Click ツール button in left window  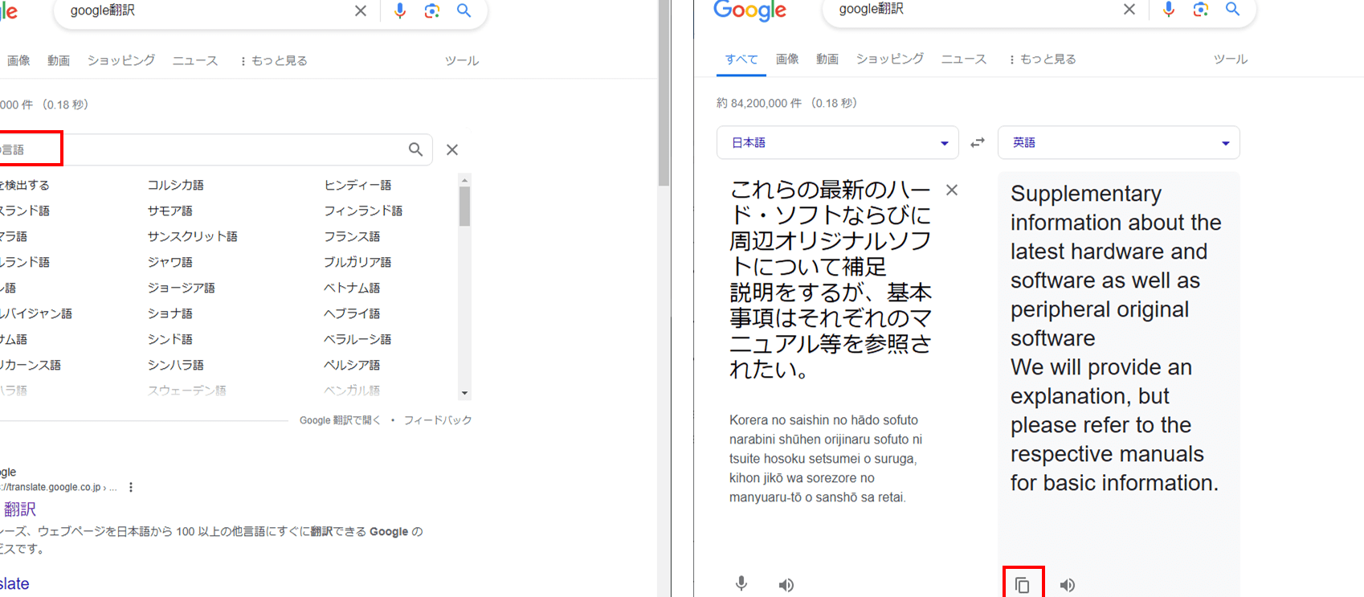coord(462,60)
